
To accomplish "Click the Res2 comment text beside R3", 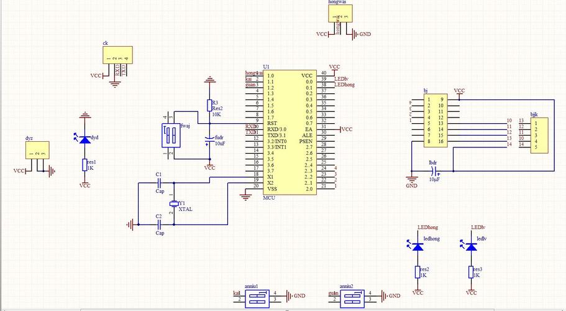I will [x=217, y=108].
